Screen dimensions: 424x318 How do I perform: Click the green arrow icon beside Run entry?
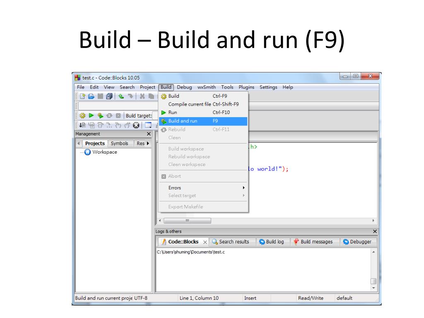click(x=164, y=113)
